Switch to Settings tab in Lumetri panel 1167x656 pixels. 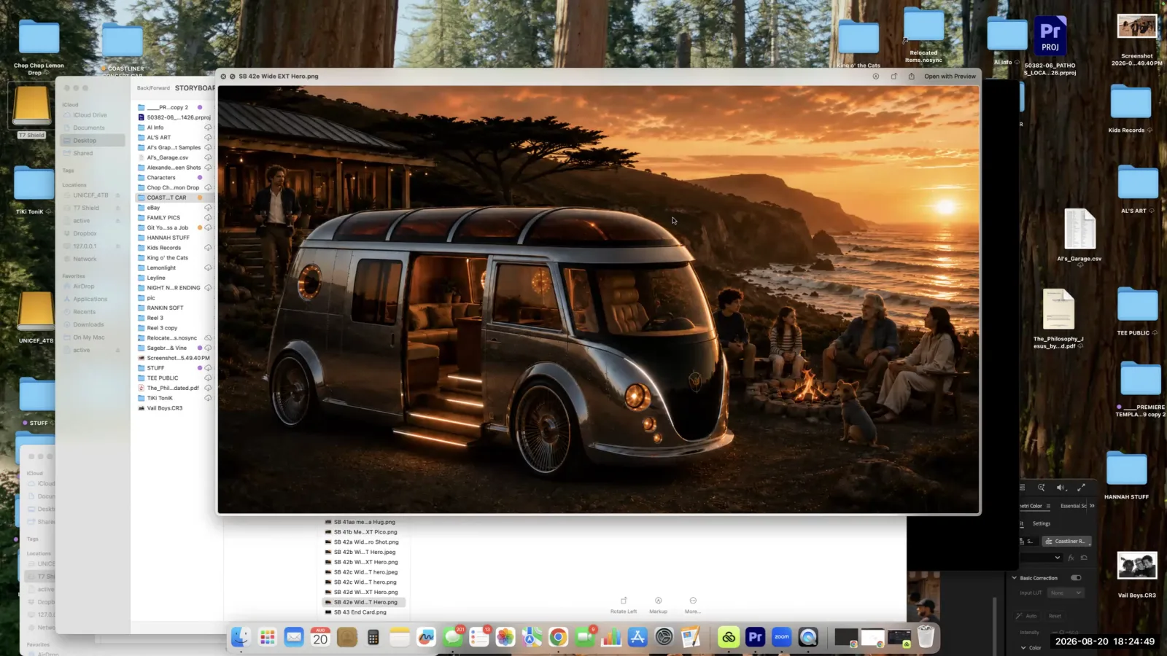click(1042, 523)
